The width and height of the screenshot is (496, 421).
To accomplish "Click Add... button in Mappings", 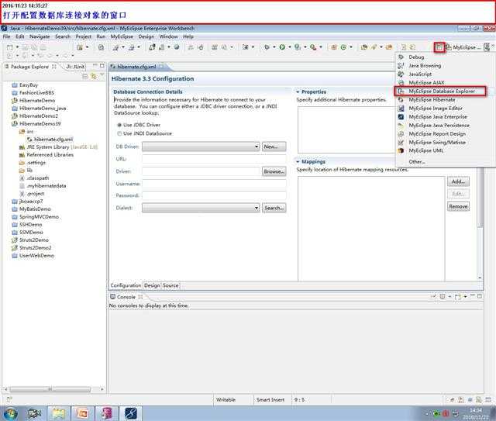I will pos(458,181).
